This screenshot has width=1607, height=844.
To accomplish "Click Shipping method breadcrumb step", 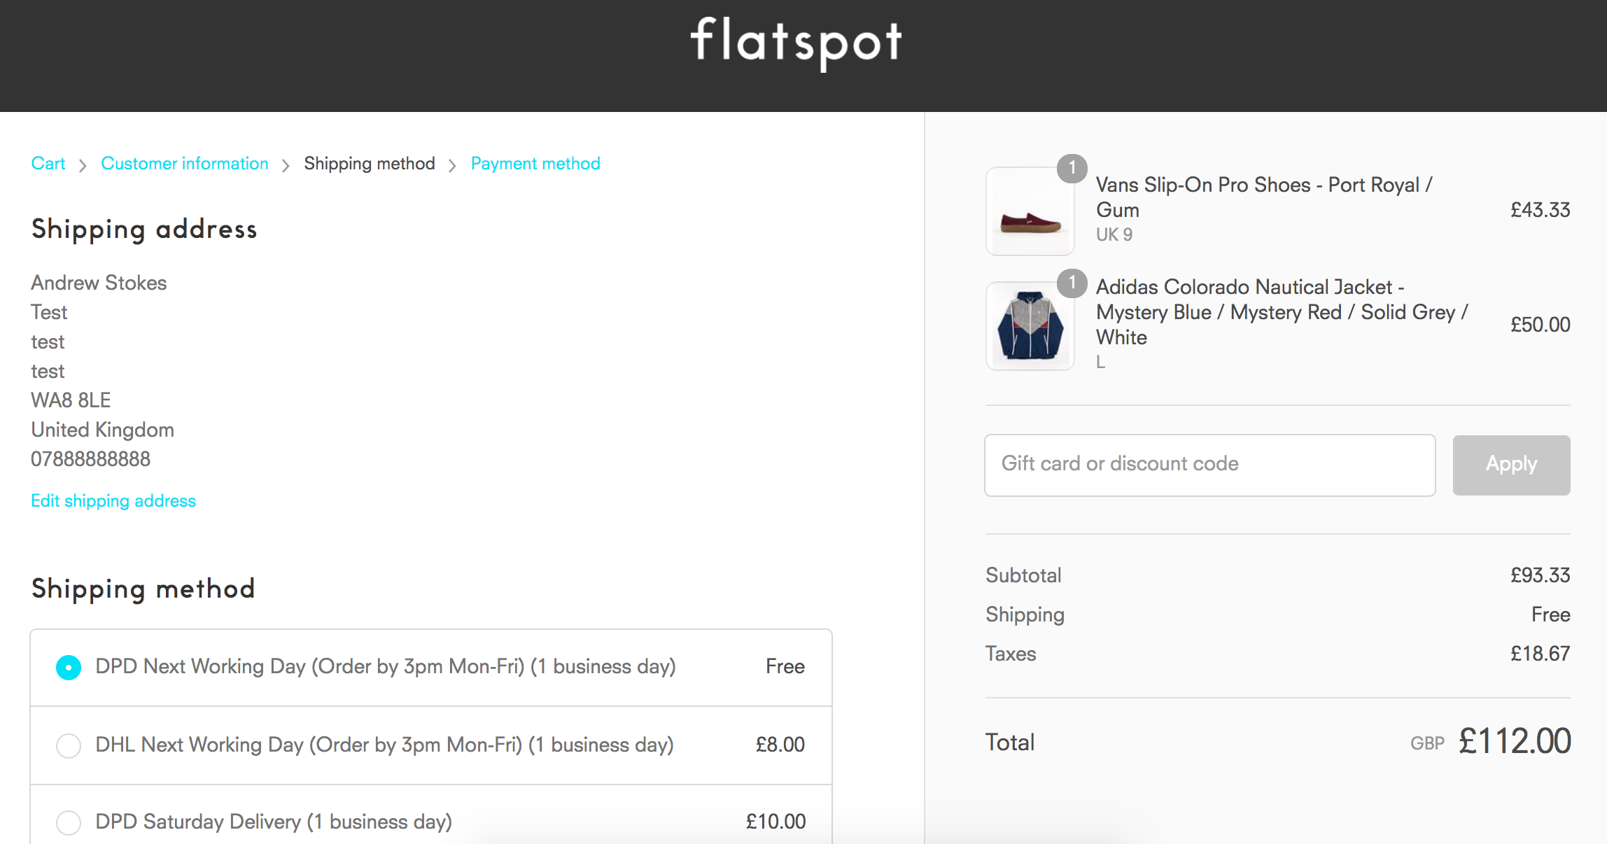I will coord(370,164).
